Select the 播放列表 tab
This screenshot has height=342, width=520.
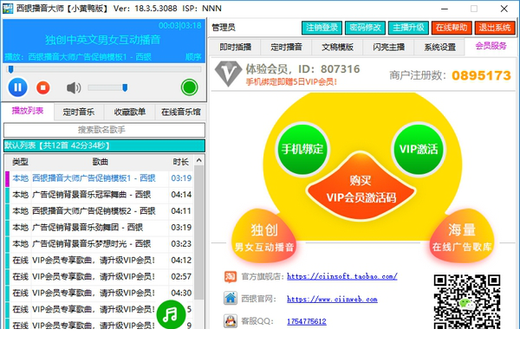pos(28,111)
